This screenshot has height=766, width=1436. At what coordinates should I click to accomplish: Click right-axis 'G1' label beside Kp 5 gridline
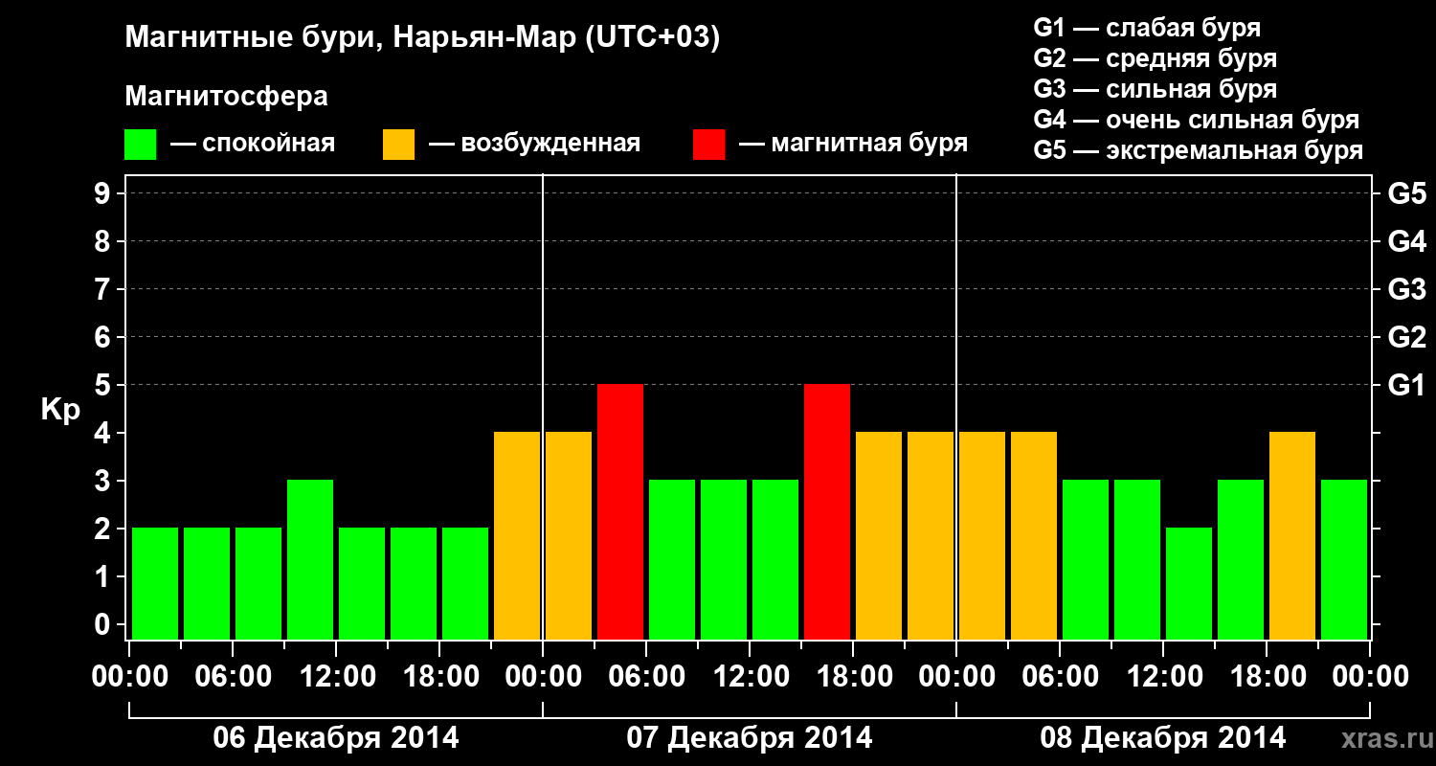[1406, 385]
